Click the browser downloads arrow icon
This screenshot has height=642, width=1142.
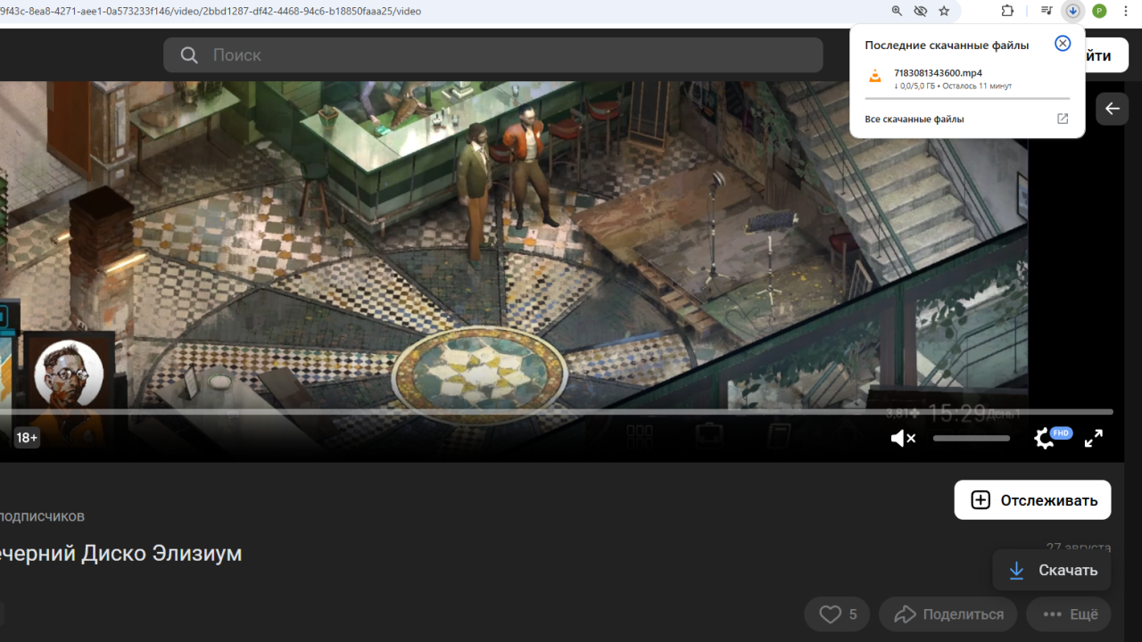[x=1072, y=11]
